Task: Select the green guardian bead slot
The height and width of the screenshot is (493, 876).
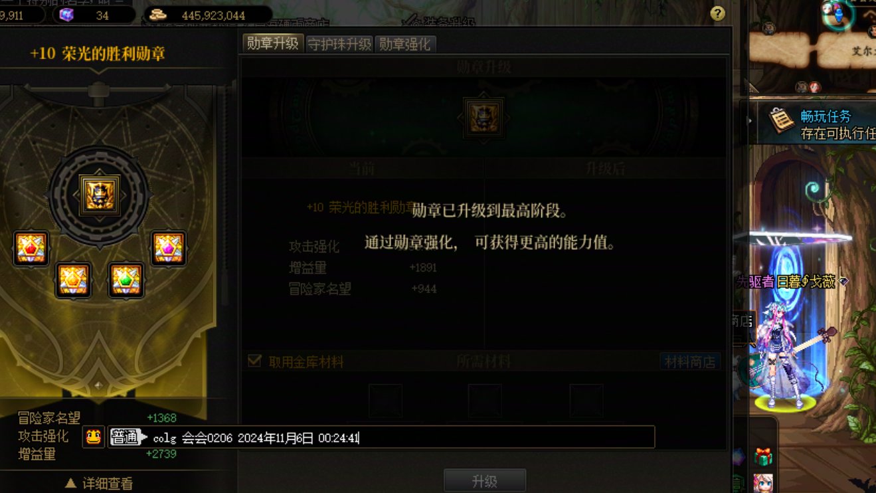Action: [126, 280]
